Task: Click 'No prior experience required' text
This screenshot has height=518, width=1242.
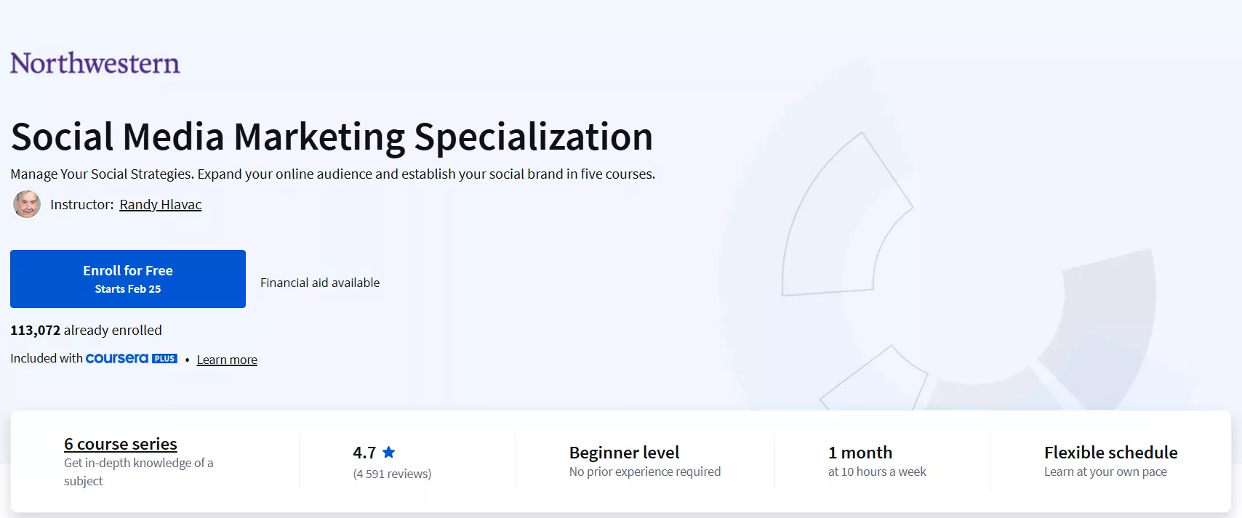Action: click(x=645, y=472)
